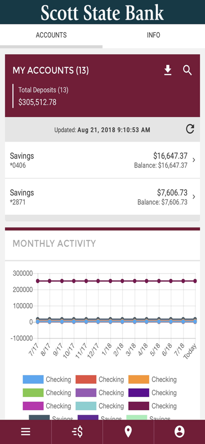Tap the location pin icon
This screenshot has height=444, width=205.
[x=128, y=432]
